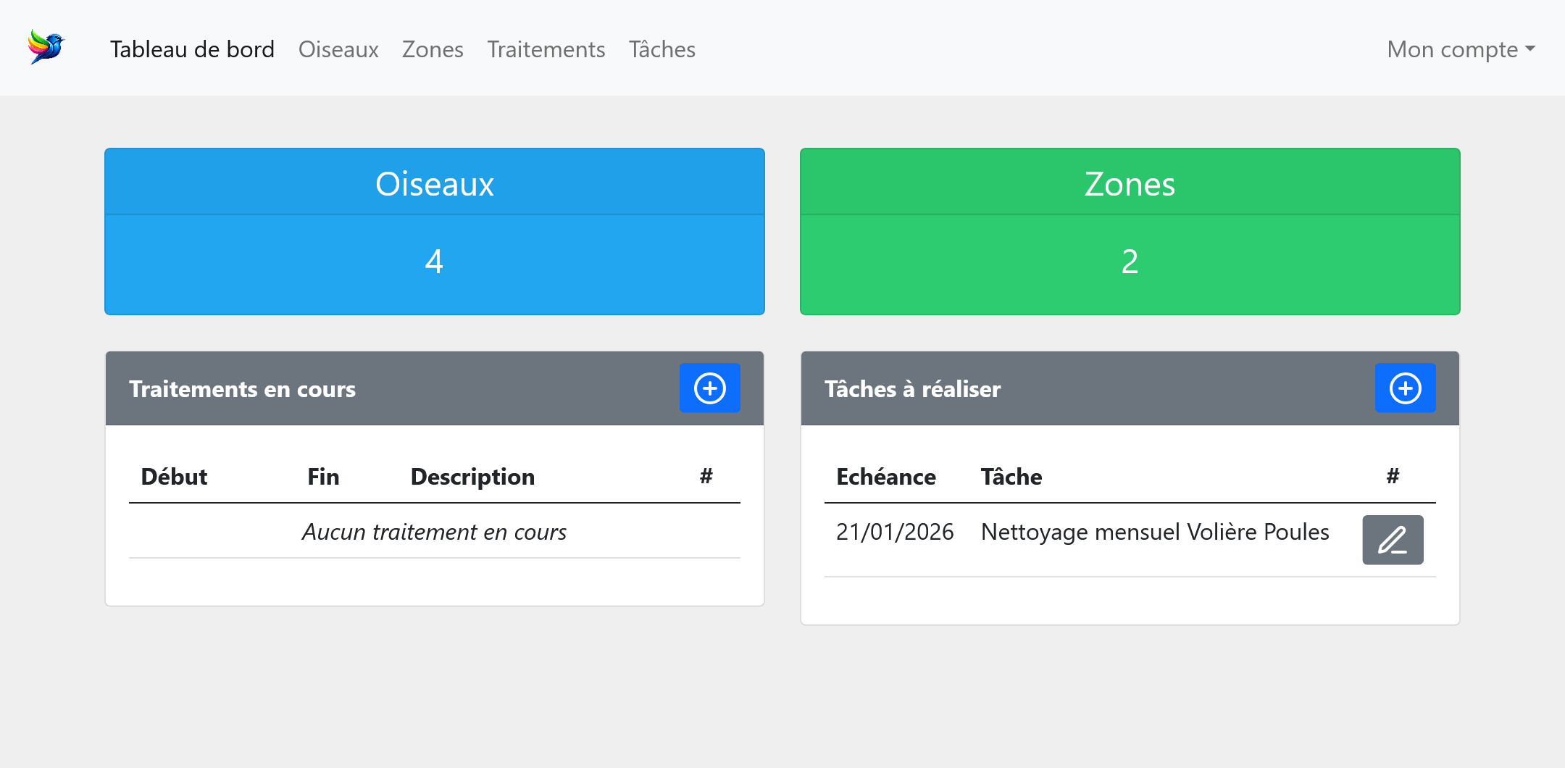1565x768 pixels.
Task: Click the Description column header
Action: [x=472, y=477]
